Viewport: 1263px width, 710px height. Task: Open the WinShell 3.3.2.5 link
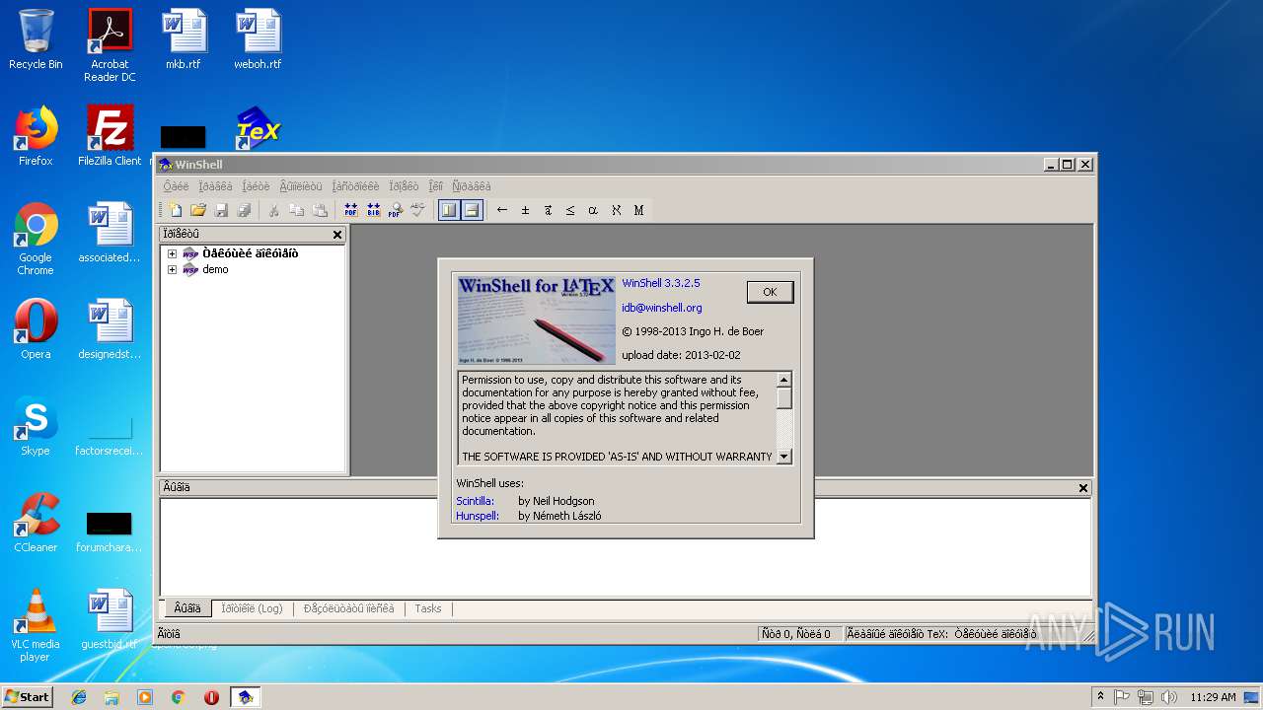(660, 283)
